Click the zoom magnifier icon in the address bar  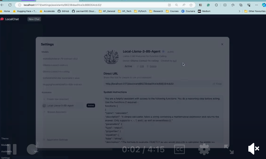(177, 5)
